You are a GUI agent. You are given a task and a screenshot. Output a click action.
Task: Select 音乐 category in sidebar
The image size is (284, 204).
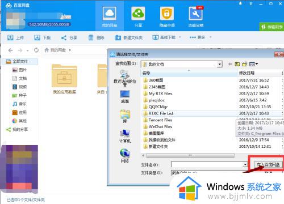coord(19,104)
